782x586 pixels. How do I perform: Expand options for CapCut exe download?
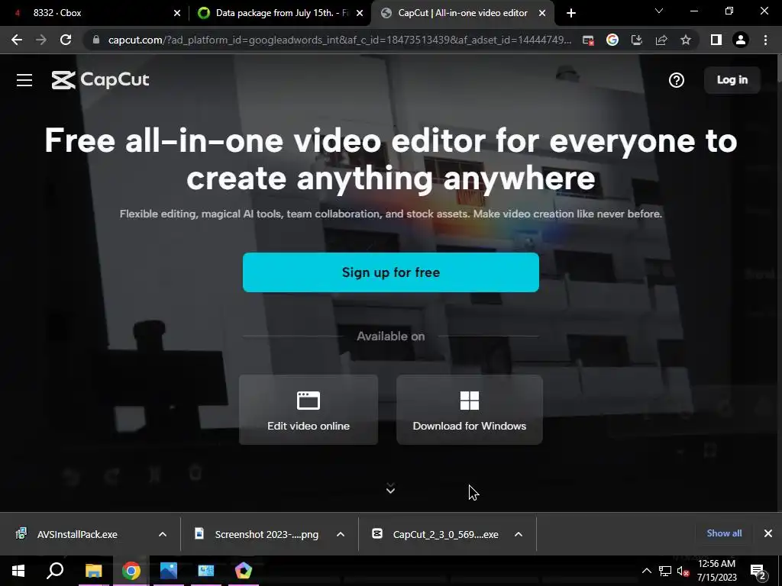pyautogui.click(x=519, y=534)
